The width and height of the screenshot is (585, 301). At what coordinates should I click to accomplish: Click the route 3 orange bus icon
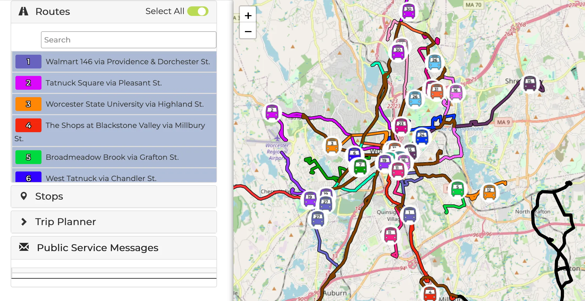(332, 145)
